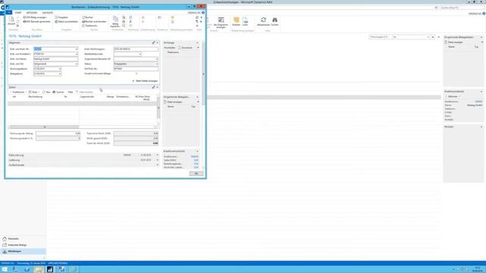Image resolution: width=486 pixels, height=273 pixels.
Task: Open the blue file menu button in the dialog
Action: click(x=8, y=13)
